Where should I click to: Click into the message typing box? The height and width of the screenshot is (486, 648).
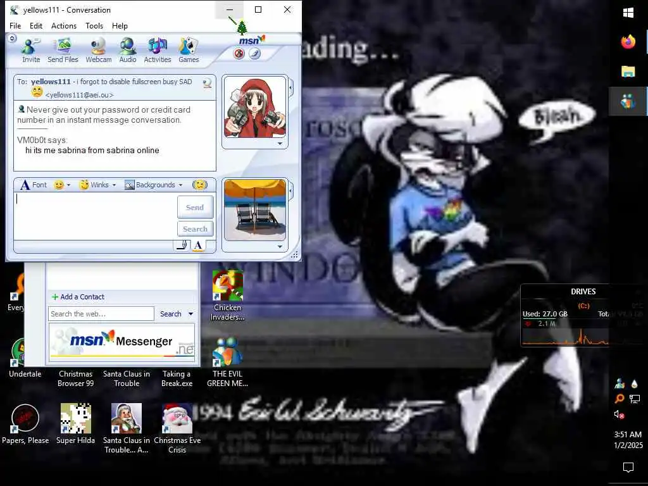pyautogui.click(x=96, y=216)
